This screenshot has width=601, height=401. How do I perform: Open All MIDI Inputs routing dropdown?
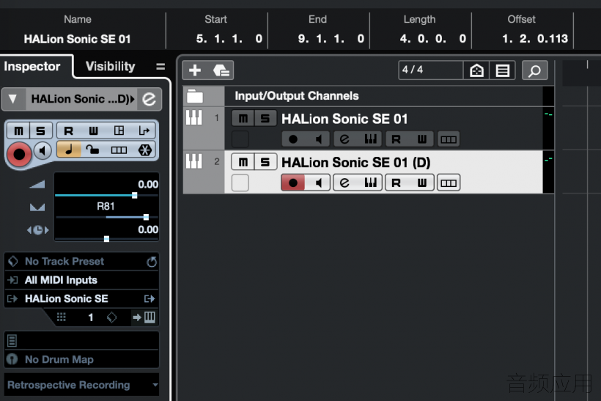pos(81,280)
